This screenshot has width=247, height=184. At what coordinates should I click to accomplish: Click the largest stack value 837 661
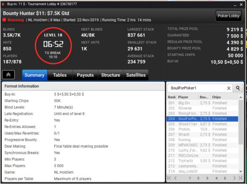click(x=136, y=35)
